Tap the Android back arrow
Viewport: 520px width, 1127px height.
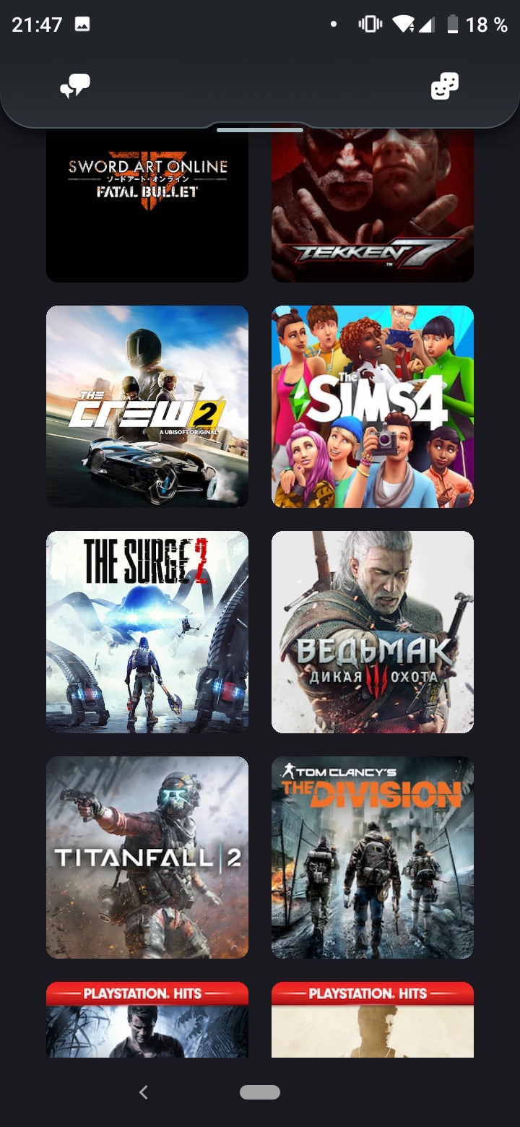[143, 1092]
